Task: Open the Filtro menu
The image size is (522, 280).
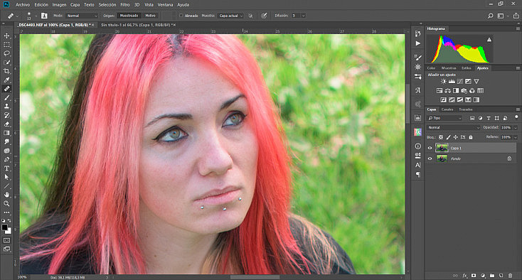Action: [125, 5]
